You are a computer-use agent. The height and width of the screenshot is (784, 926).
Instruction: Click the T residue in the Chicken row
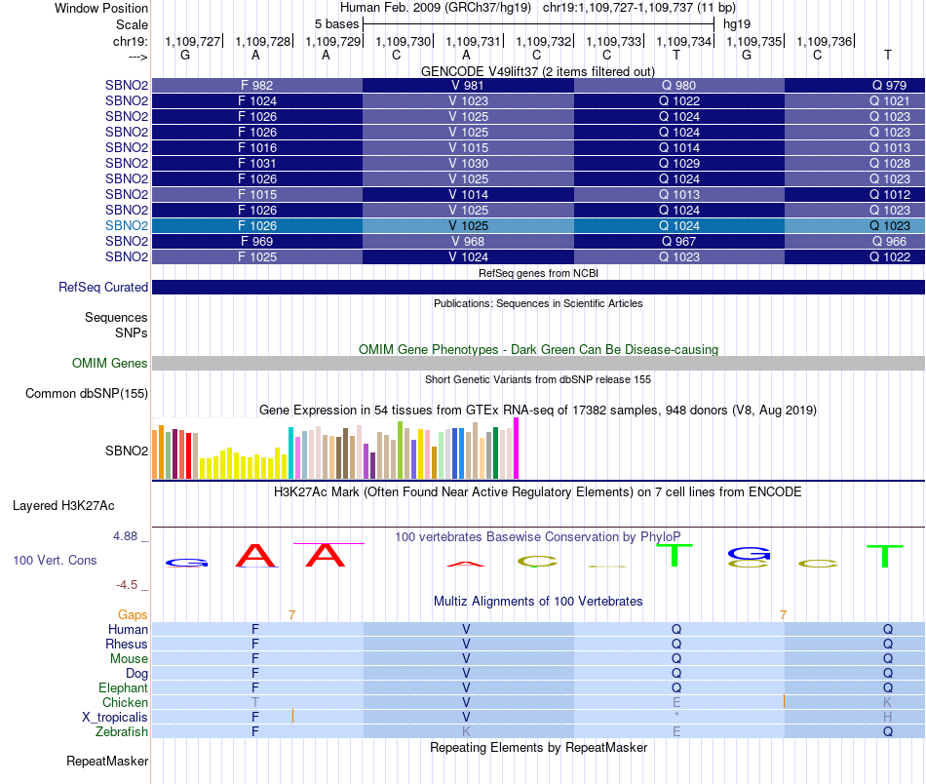click(x=255, y=702)
